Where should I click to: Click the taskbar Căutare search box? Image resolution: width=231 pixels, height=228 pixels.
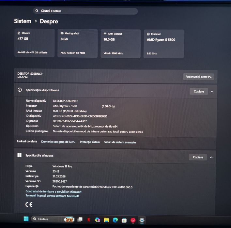click(53, 219)
